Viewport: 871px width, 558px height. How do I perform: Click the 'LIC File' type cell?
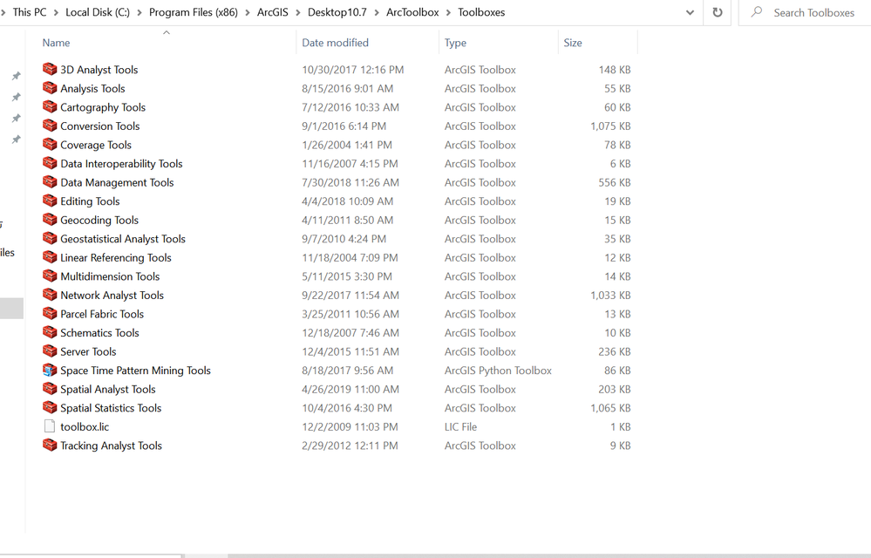pos(460,426)
